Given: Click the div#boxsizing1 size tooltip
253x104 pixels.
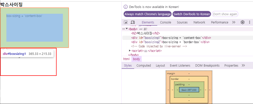Looking at the screenshot, I should coord(27,54).
